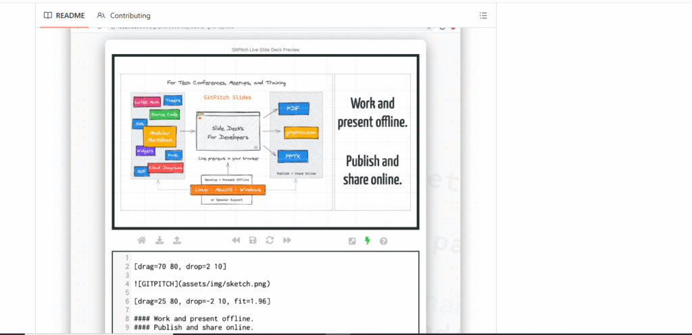Image resolution: width=692 pixels, height=335 pixels.
Task: Click the 'Slide Decks For Developers' window sketch
Action: coord(228,132)
